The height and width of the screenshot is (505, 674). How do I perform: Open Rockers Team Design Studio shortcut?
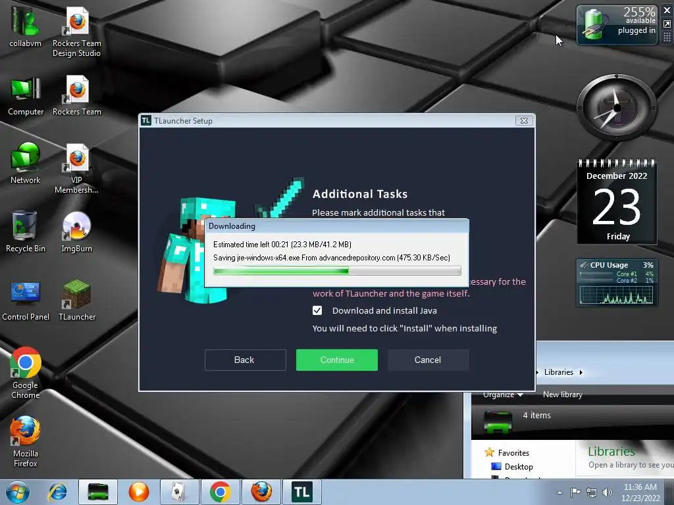tap(76, 32)
